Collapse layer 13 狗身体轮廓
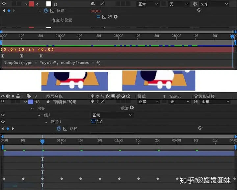 pos(26,102)
